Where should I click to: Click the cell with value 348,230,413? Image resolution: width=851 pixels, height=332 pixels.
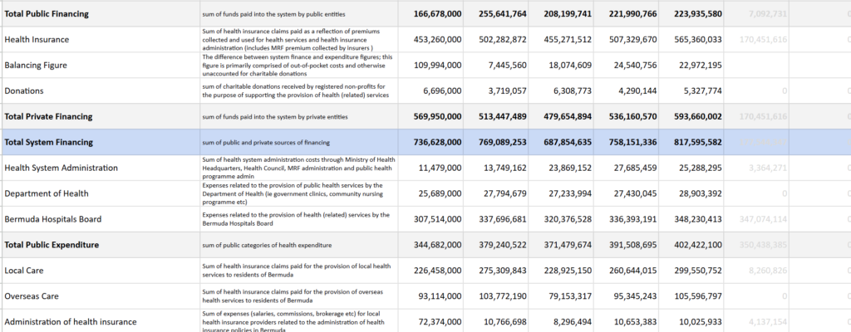tap(691, 219)
